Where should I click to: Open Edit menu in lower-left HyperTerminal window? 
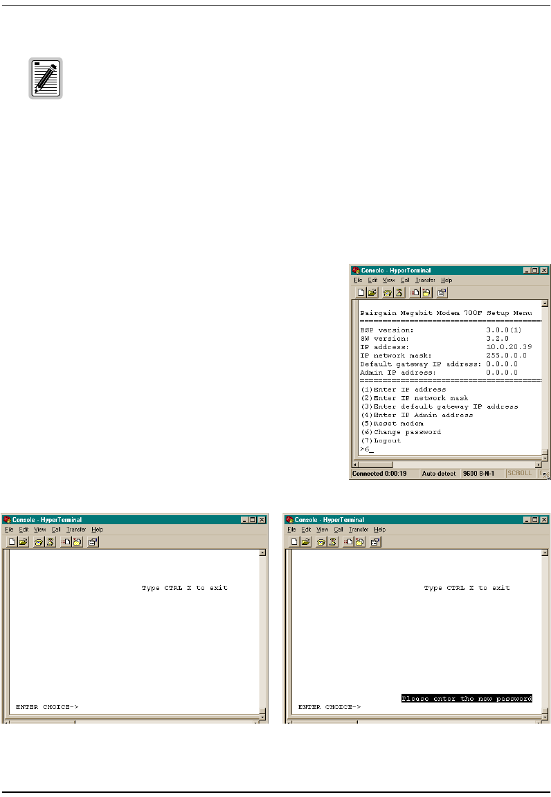24,530
